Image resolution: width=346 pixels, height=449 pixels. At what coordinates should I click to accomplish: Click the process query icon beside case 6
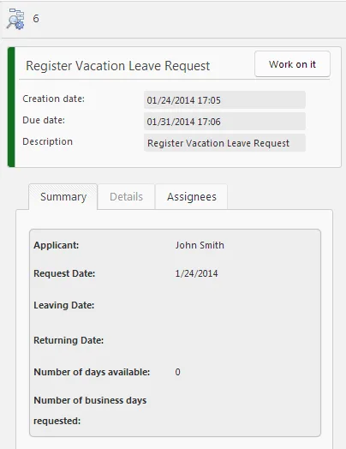[x=15, y=19]
